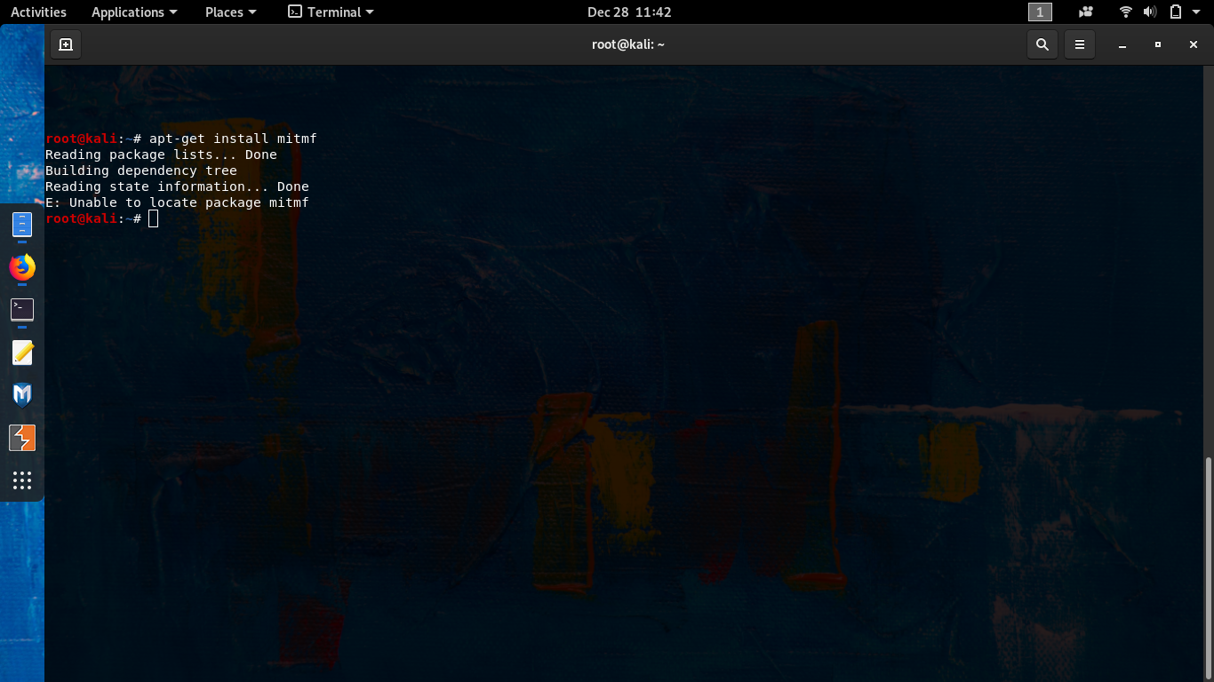Viewport: 1214px width, 682px height.
Task: Launch Firefox from the dock
Action: tap(22, 267)
